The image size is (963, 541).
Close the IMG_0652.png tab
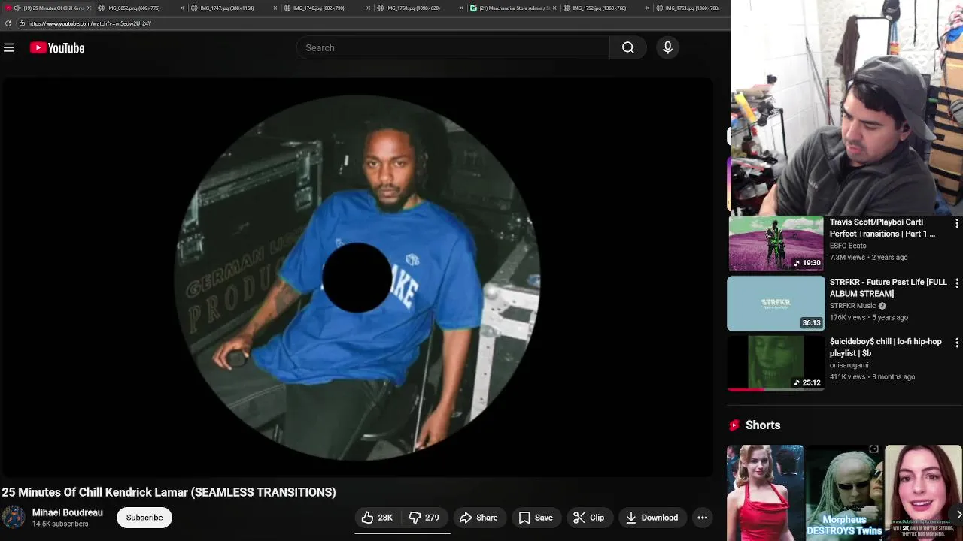tap(182, 8)
